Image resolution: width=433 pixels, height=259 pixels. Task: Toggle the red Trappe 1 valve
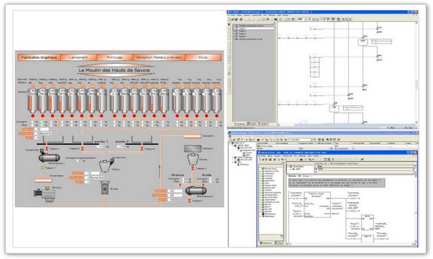(x=47, y=148)
